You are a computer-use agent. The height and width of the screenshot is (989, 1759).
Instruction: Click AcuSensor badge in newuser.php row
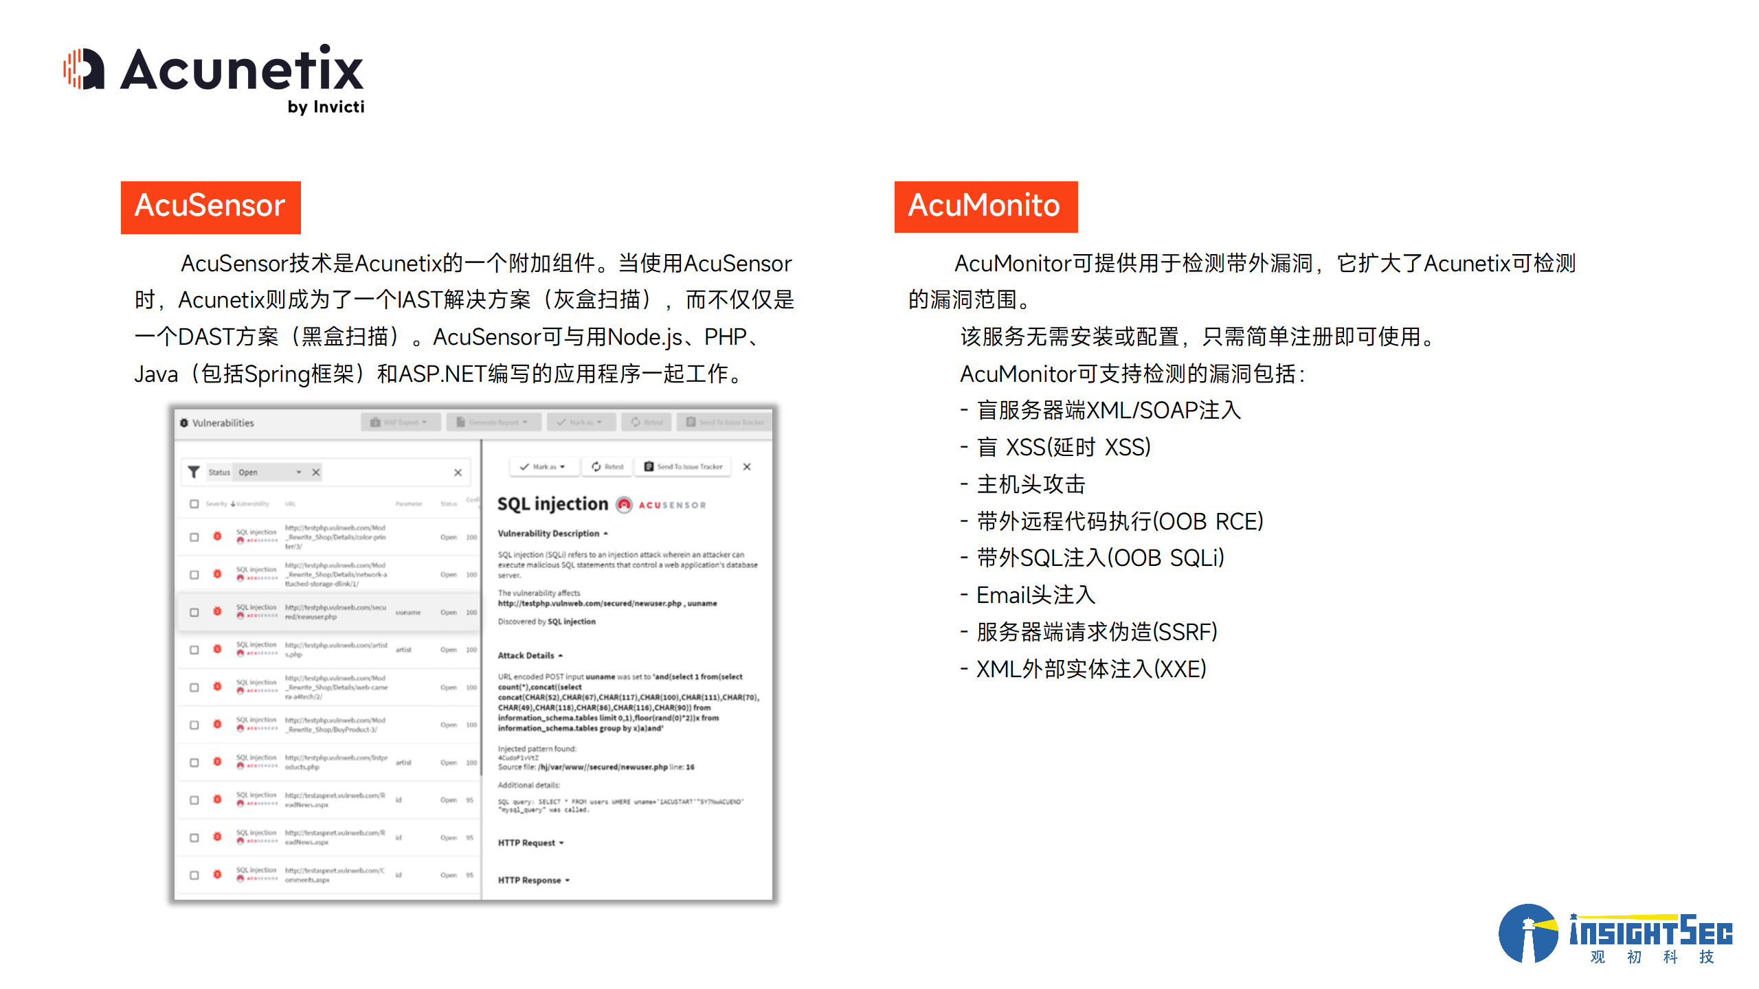[257, 616]
